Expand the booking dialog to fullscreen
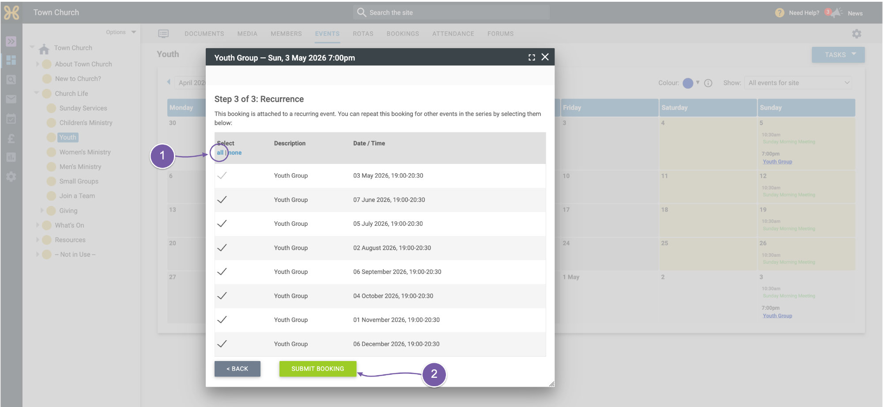The image size is (883, 407). pyautogui.click(x=532, y=57)
